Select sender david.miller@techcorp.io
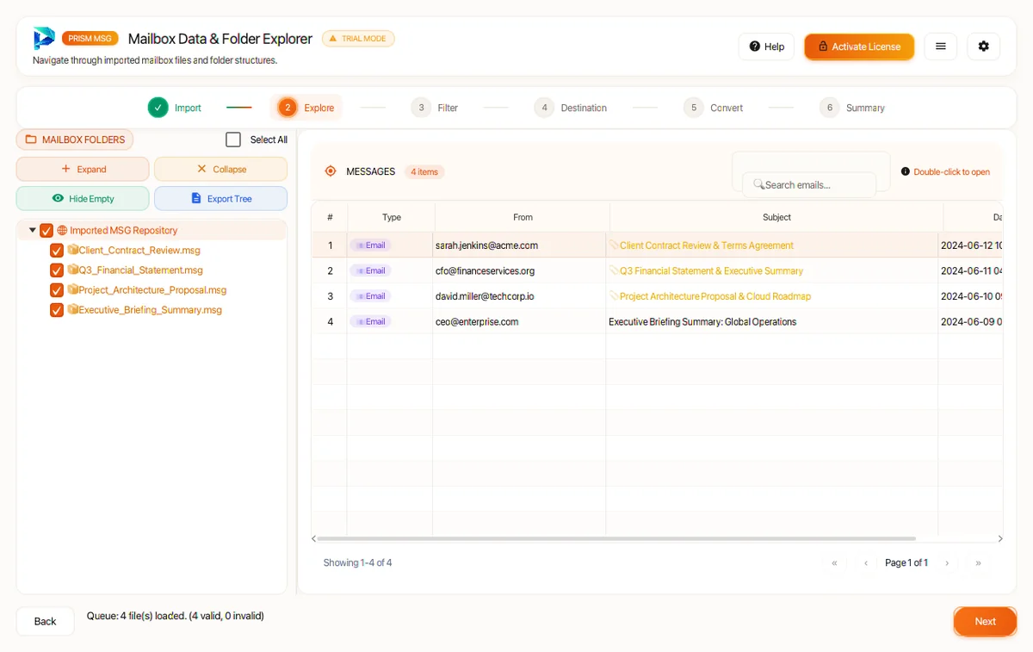The image size is (1033, 652). click(x=485, y=296)
